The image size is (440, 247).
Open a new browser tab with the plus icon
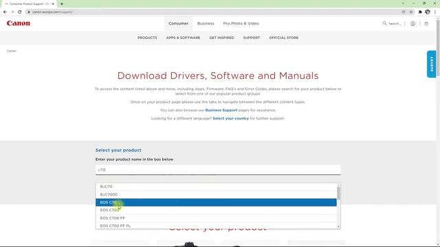click(62, 4)
